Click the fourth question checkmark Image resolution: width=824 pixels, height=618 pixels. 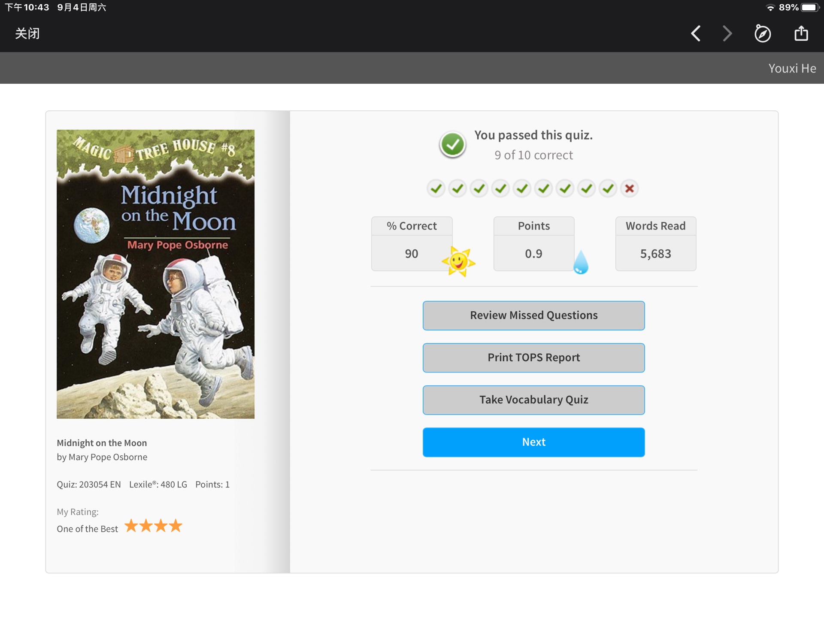coord(500,188)
